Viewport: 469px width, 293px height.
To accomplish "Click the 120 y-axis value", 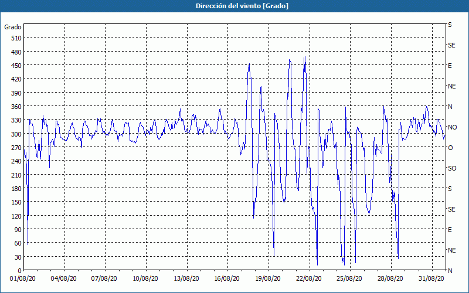I will tap(16, 216).
